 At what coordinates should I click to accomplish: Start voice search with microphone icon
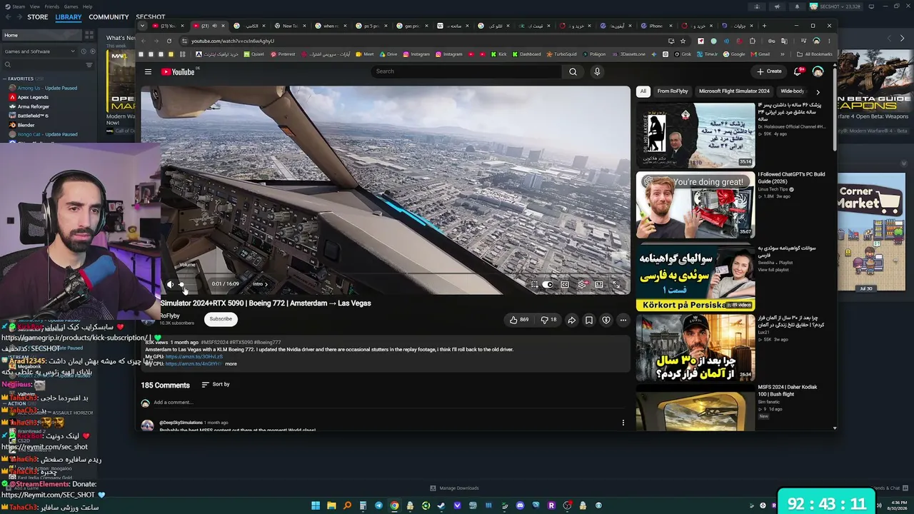point(597,71)
